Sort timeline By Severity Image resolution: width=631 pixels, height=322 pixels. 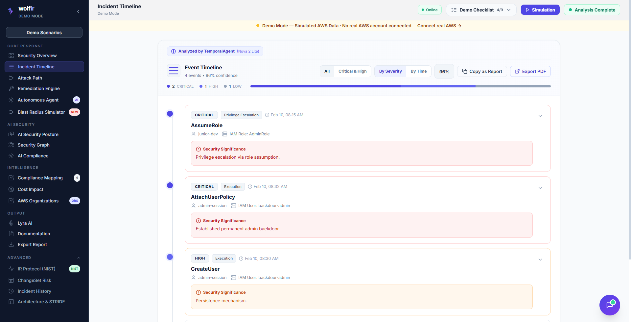click(x=390, y=71)
